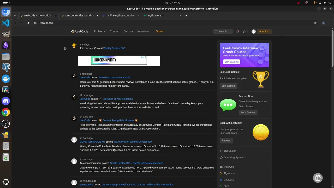The height and width of the screenshot is (188, 334).
Task: Open pgAdmin elephant icon in dock
Action: (6, 67)
